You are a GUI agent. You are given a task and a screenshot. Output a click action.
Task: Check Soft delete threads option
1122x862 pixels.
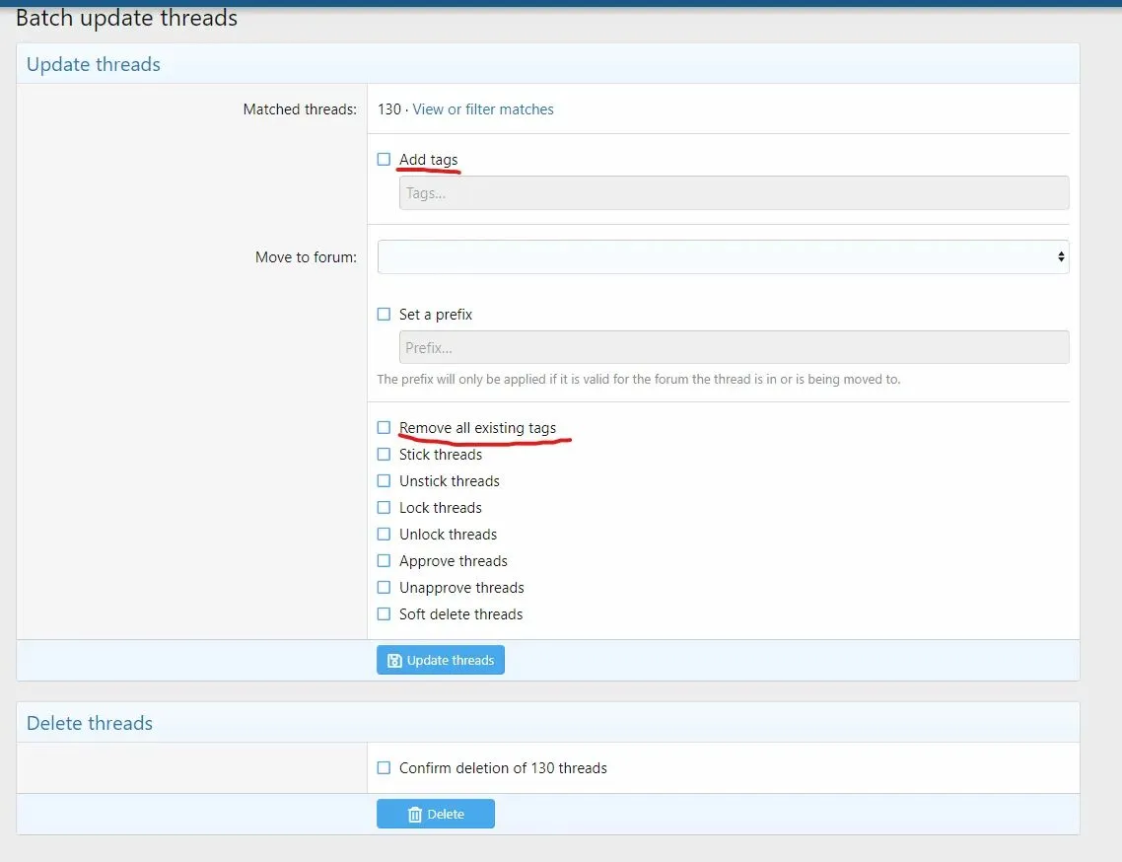[384, 614]
